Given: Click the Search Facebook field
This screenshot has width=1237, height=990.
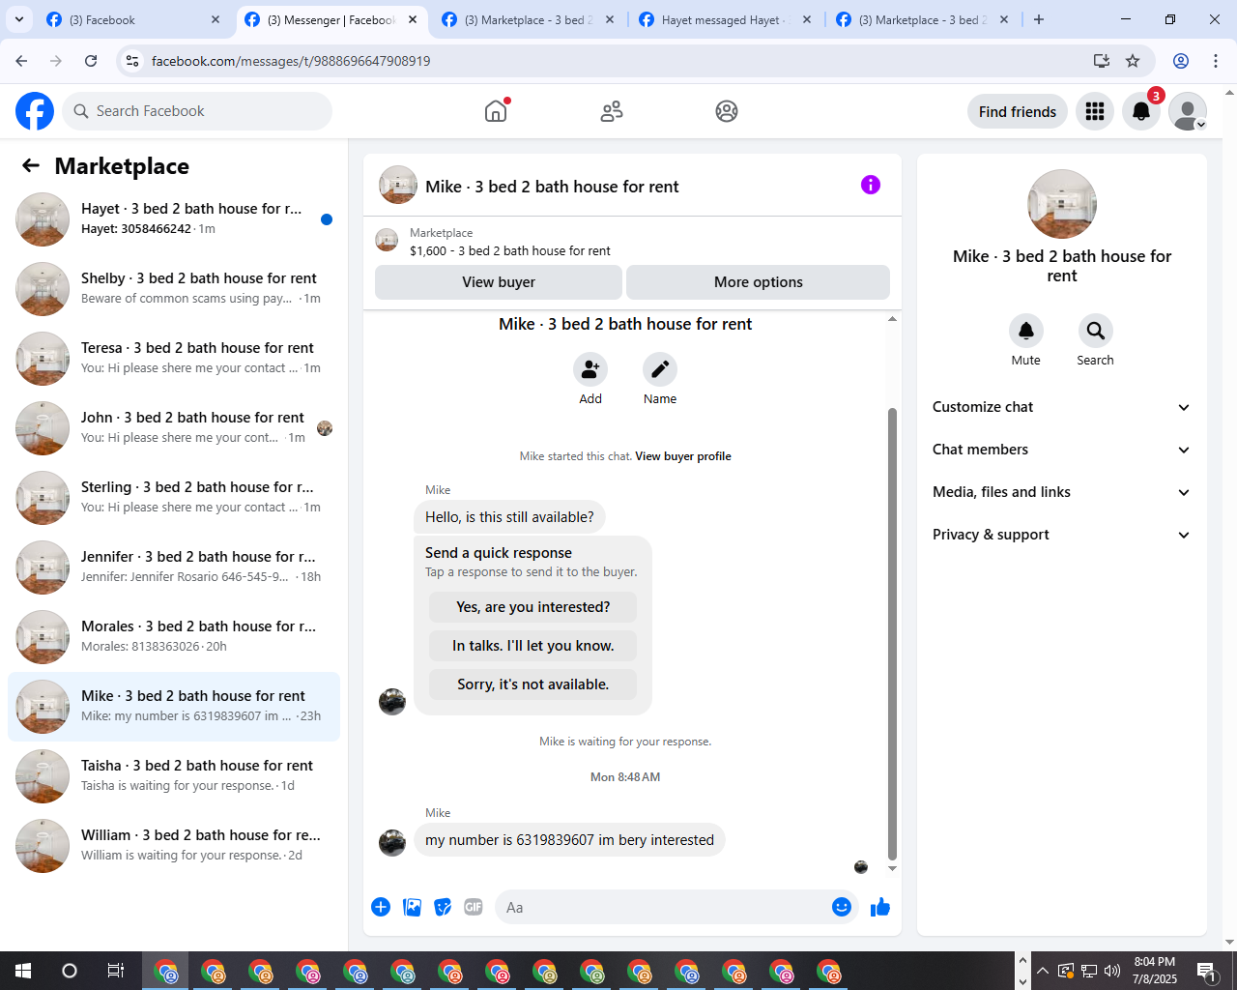Looking at the screenshot, I should pos(197,111).
